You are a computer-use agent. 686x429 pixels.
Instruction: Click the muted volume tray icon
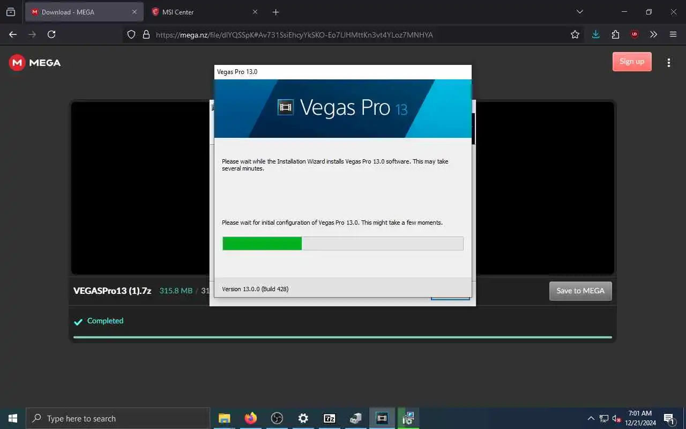617,419
